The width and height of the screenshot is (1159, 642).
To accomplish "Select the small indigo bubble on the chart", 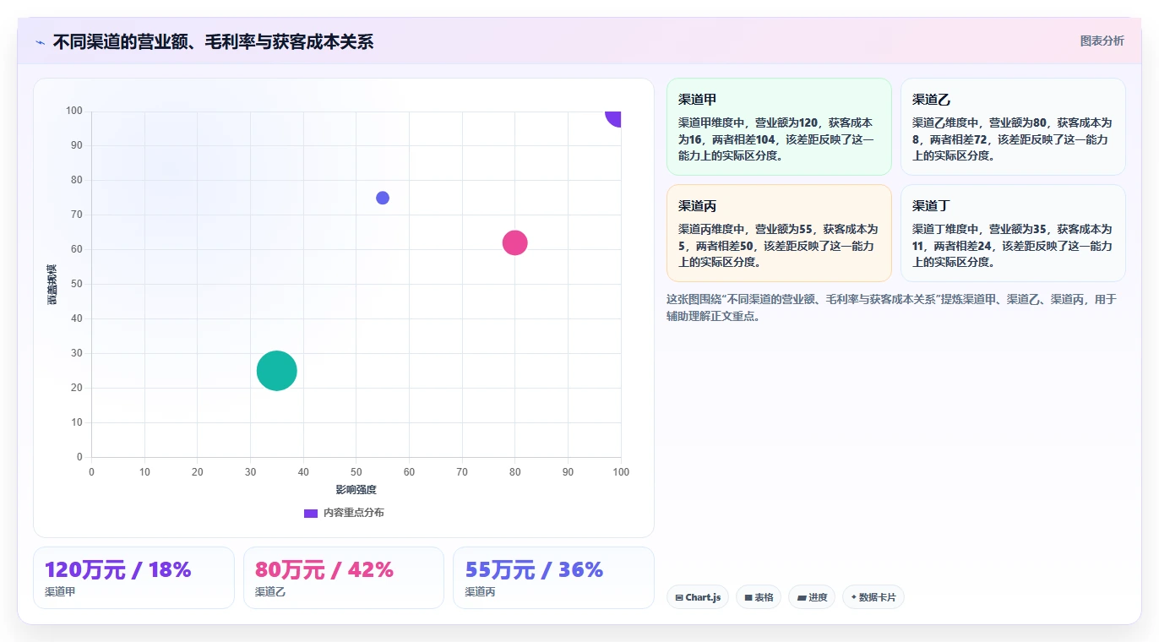I will coord(383,198).
